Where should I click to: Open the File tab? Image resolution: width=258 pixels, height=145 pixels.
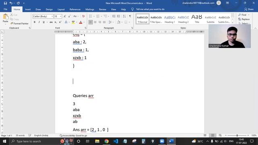5,9
